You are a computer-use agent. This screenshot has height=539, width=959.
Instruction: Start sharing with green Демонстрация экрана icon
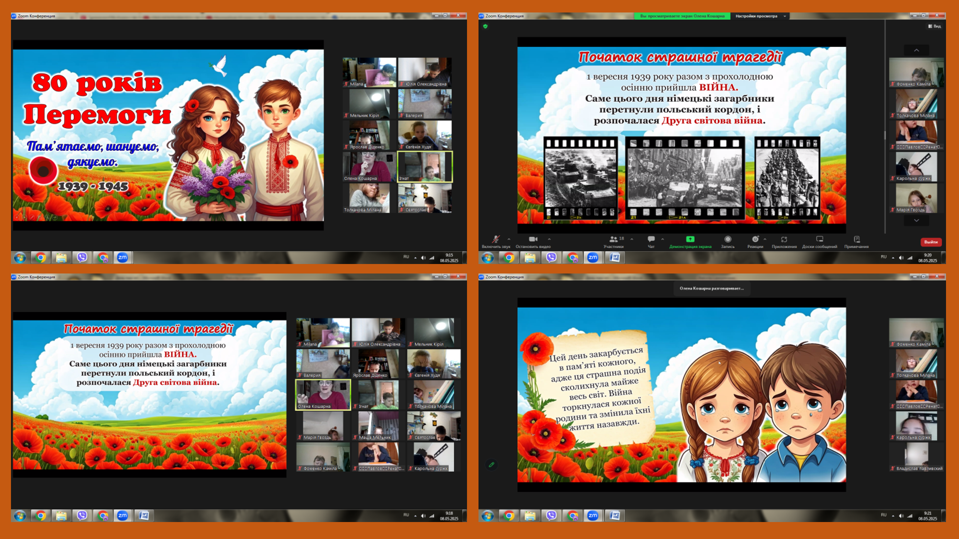(x=690, y=239)
